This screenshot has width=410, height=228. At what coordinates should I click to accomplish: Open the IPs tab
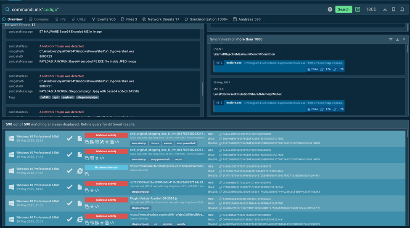click(61, 19)
